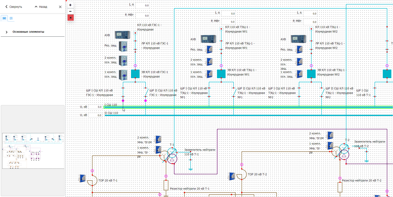Image resolution: width=393 pixels, height=197 pixels.
Task: Select Резистор нейтрали 20 кВ Т-2 symbol
Action: [340, 187]
